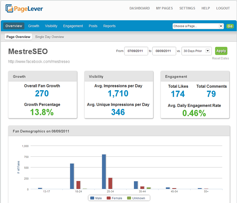Open Settings from the top navigation
The height and width of the screenshot is (203, 237).
point(187,8)
